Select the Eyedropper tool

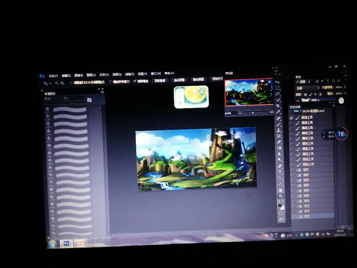278,112
